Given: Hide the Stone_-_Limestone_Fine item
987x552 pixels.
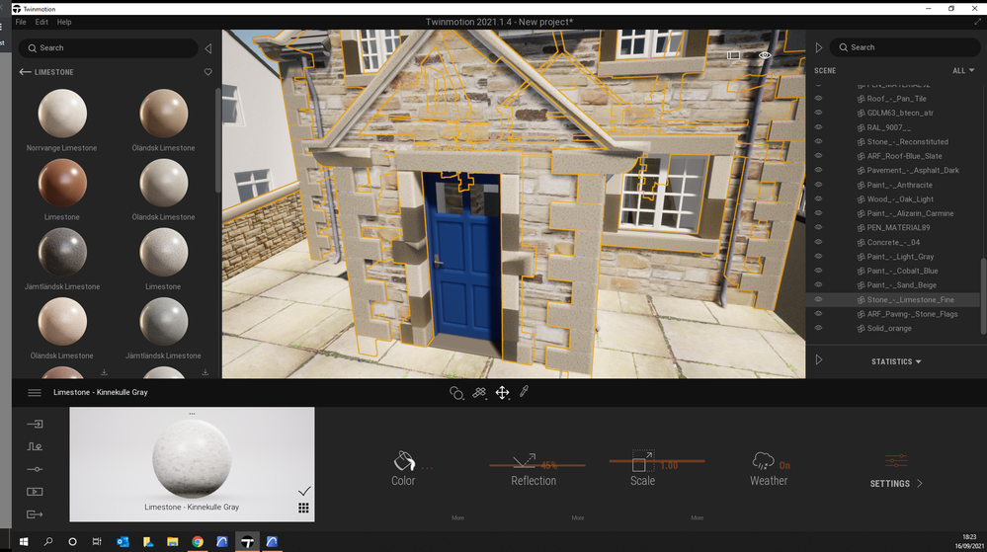Looking at the screenshot, I should click(818, 299).
